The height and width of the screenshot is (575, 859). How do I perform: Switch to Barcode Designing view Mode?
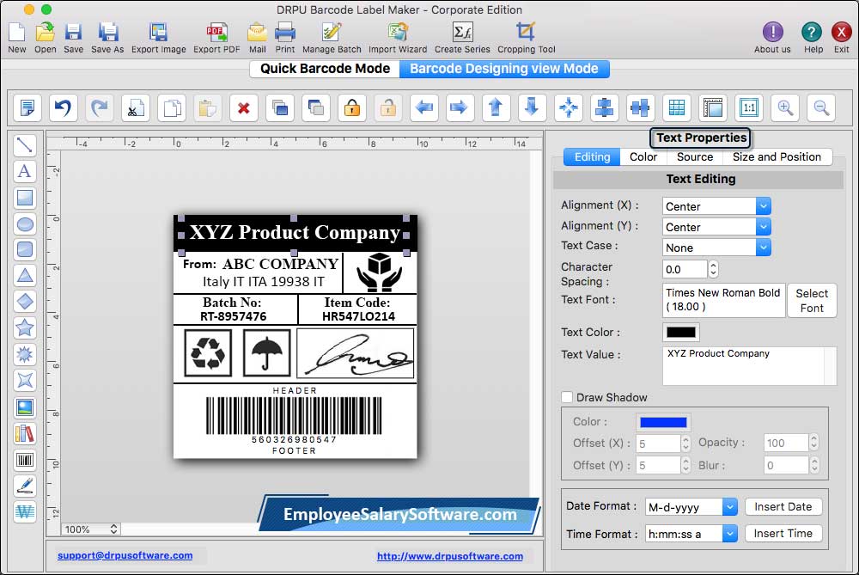click(x=504, y=69)
